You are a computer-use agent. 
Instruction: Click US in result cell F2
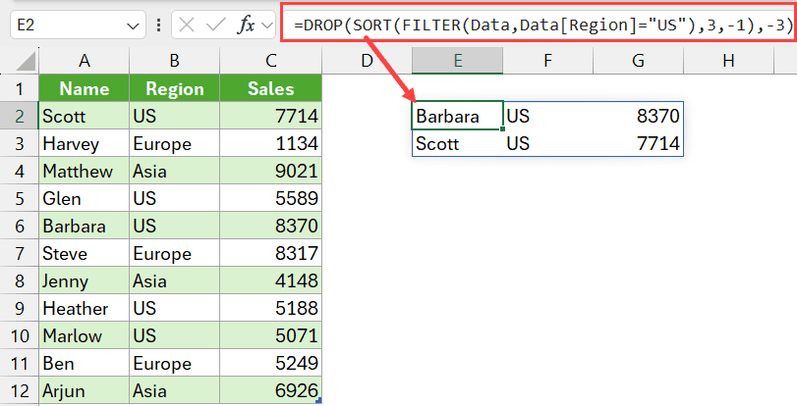(x=548, y=117)
